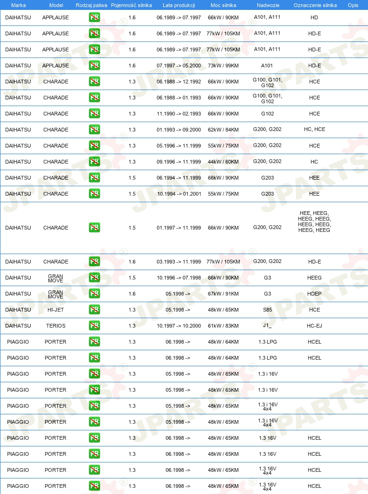
Task: Select the 10.1997 -> 10.2000 date cell
Action: tap(179, 326)
